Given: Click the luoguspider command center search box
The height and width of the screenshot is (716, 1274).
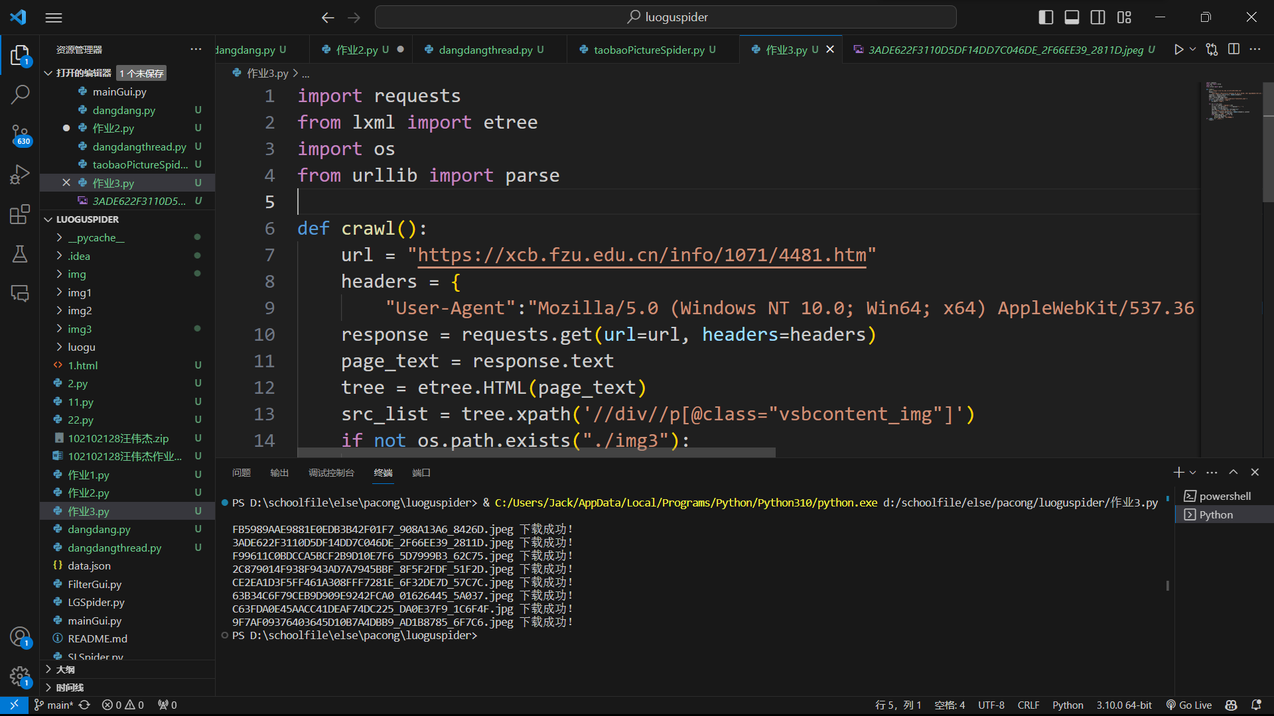Looking at the screenshot, I should click(666, 17).
